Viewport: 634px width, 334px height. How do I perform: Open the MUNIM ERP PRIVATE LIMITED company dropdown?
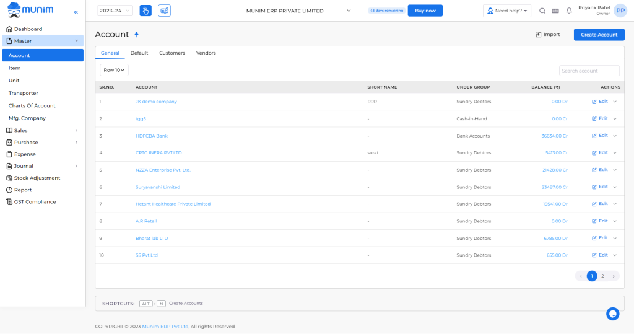[298, 11]
